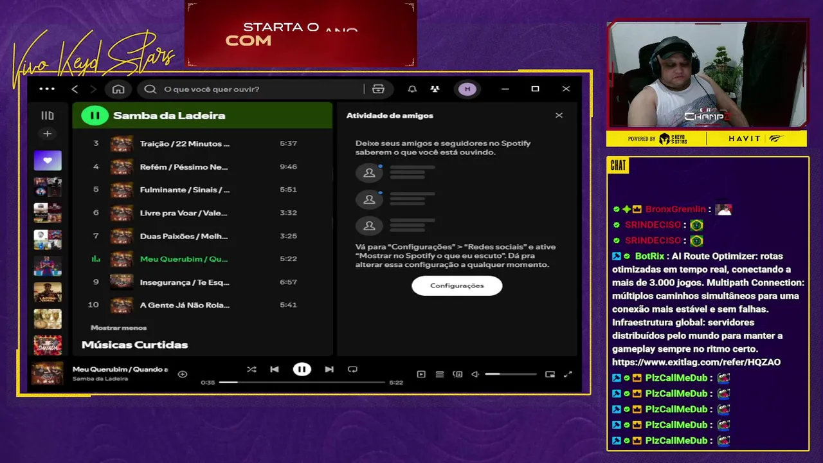Open the profile avatar "H" menu
This screenshot has height=463, width=823.
467,89
